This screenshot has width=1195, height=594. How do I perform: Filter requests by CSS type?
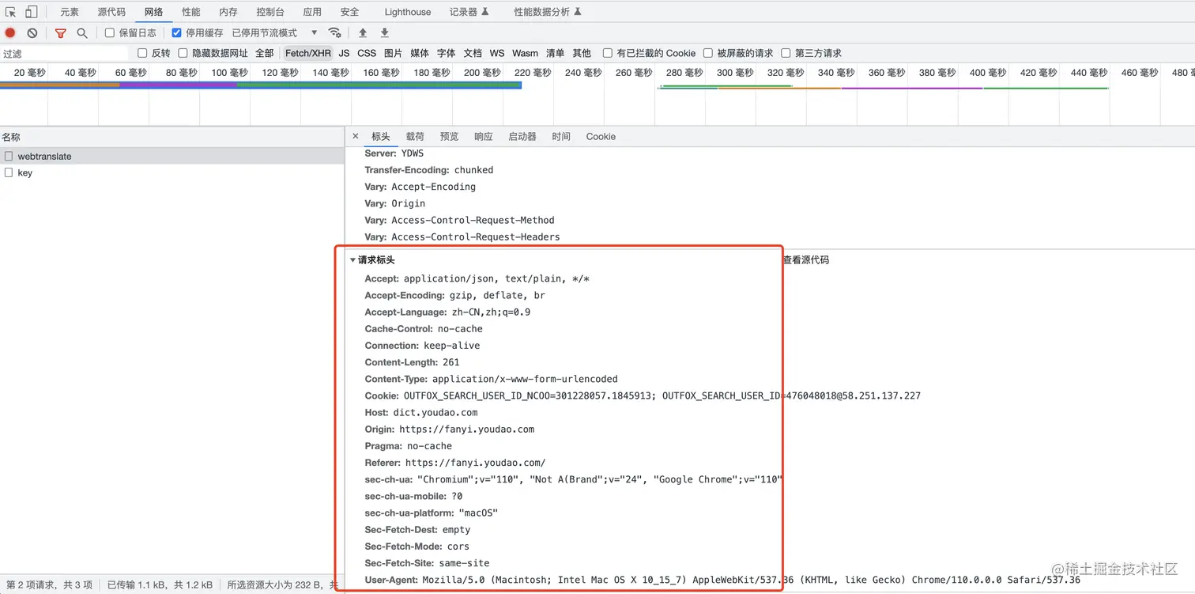(367, 53)
